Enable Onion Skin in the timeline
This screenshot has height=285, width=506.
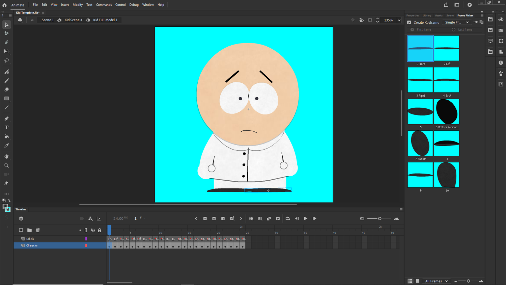(x=251, y=218)
